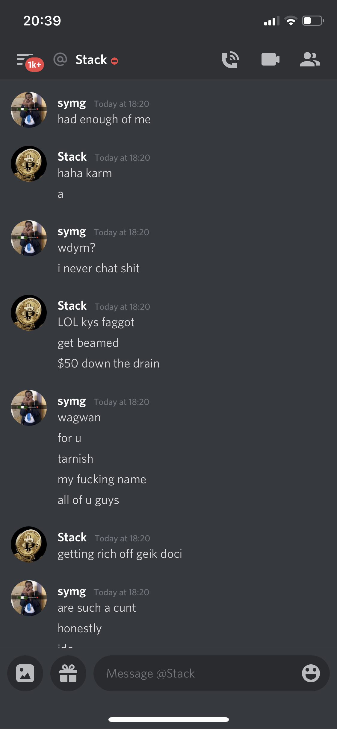The height and width of the screenshot is (729, 337).
Task: Select the message "i never chat shit"
Action: (99, 268)
